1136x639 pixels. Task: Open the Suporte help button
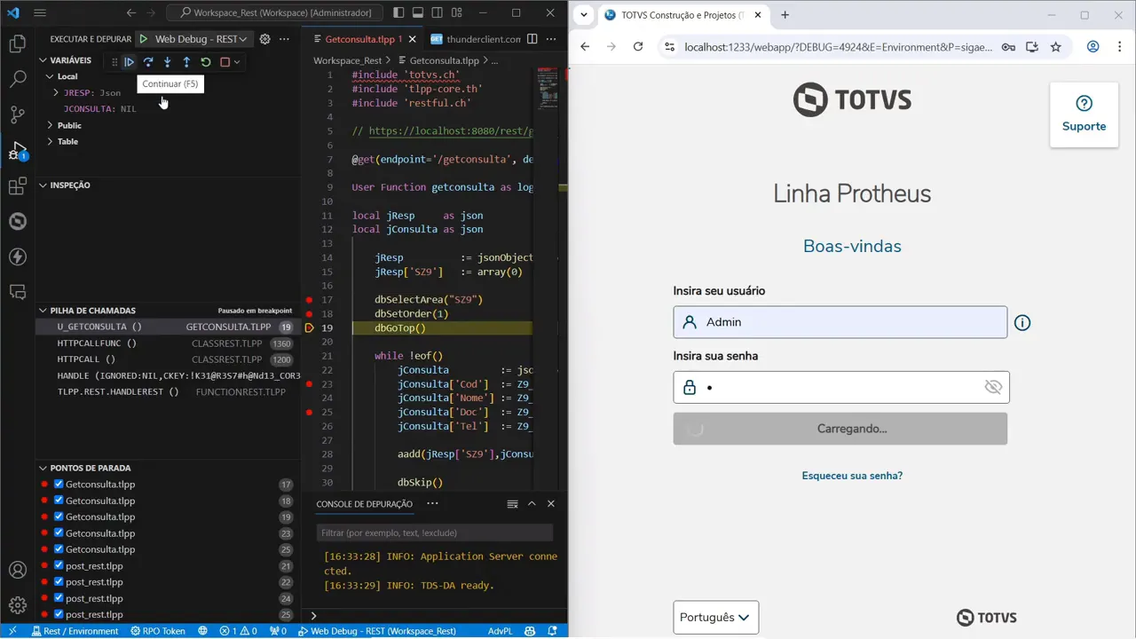1084,114
